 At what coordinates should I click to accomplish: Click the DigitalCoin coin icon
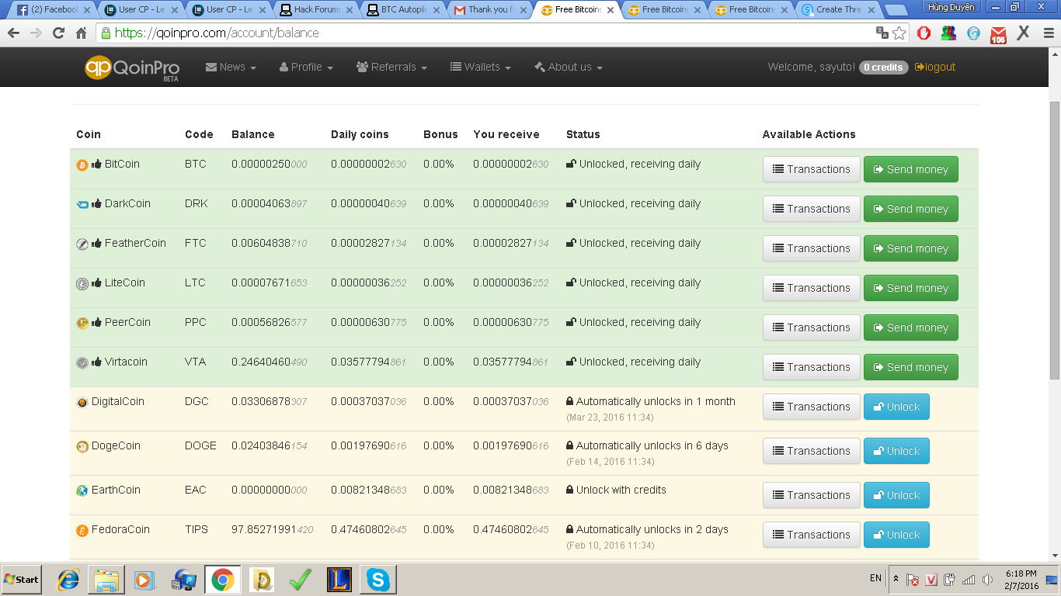[82, 402]
